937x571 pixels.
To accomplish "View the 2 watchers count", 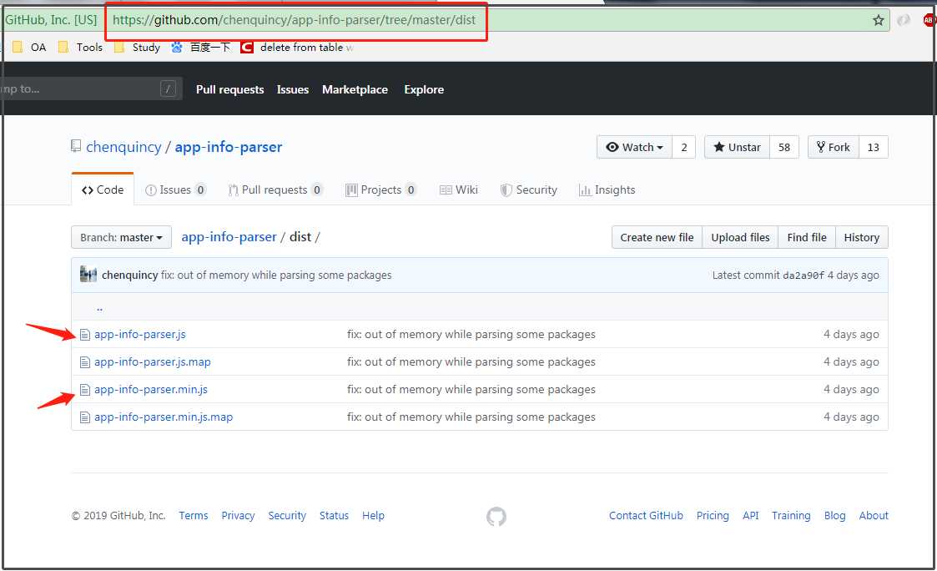I will point(683,147).
